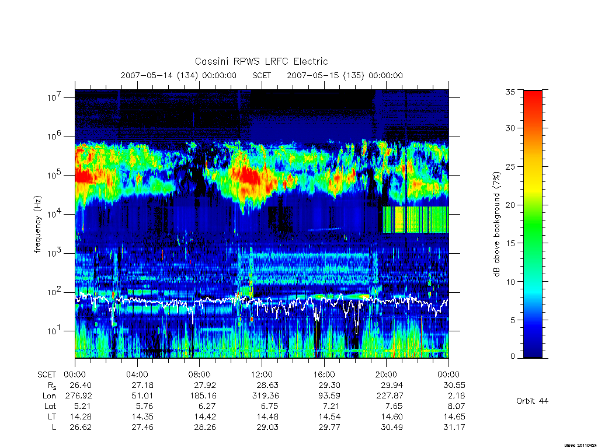Click the Lon value '51.01'
598x448 pixels.
coord(142,396)
